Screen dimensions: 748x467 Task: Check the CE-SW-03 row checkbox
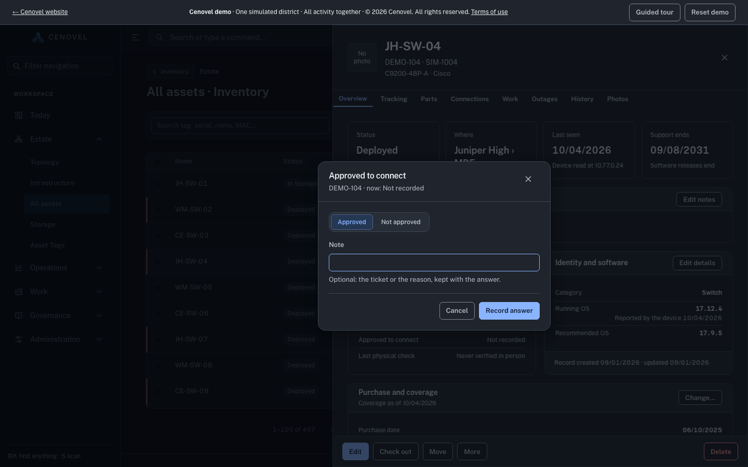pyautogui.click(x=157, y=236)
